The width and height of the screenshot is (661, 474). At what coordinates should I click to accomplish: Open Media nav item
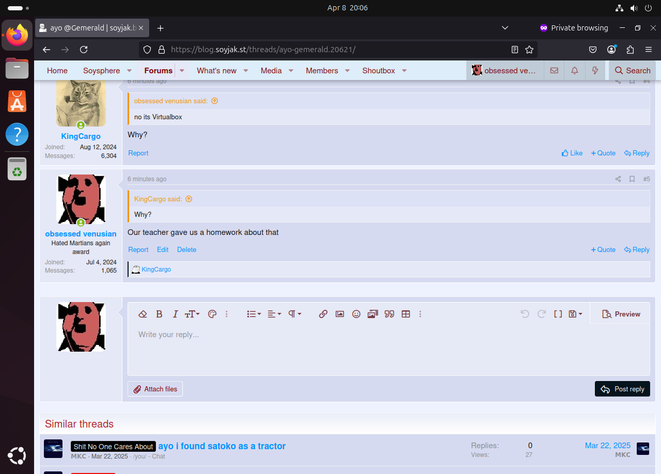[271, 71]
